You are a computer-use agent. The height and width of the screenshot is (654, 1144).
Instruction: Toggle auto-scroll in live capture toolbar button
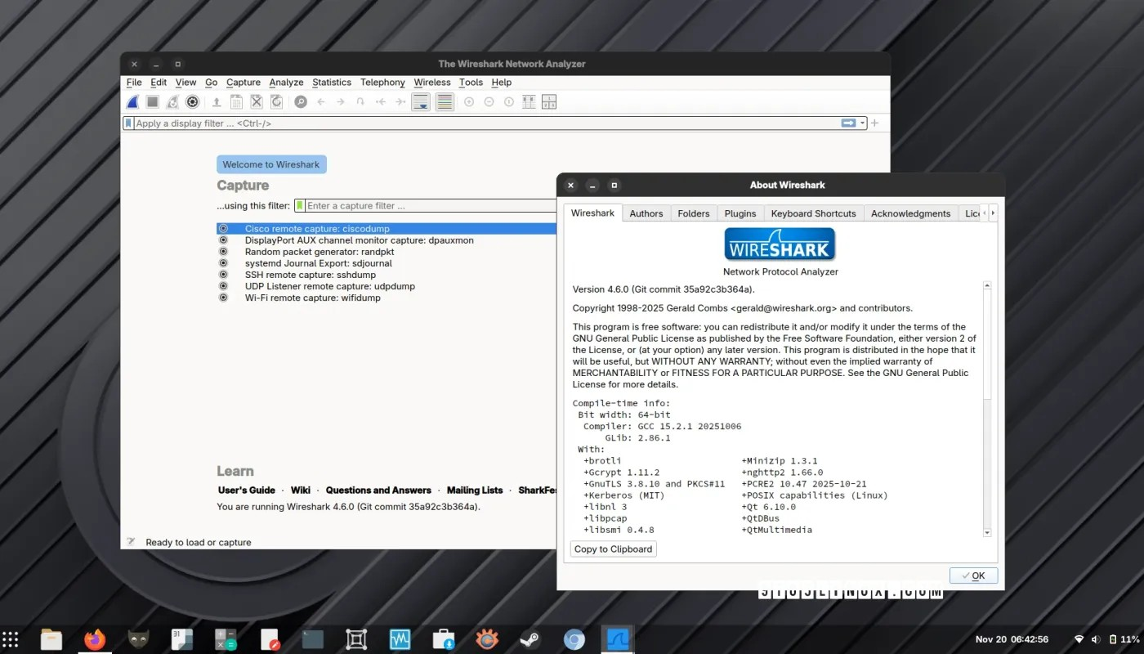point(420,101)
